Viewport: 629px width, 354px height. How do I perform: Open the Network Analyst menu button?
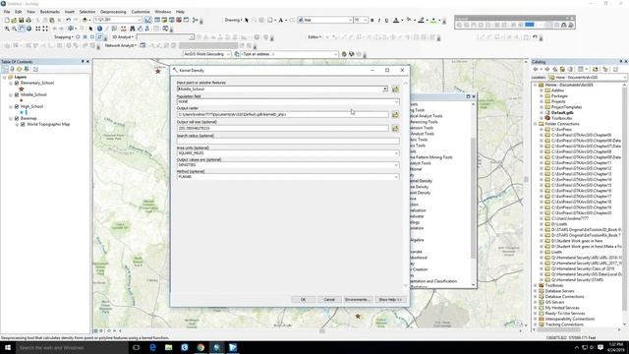click(120, 46)
